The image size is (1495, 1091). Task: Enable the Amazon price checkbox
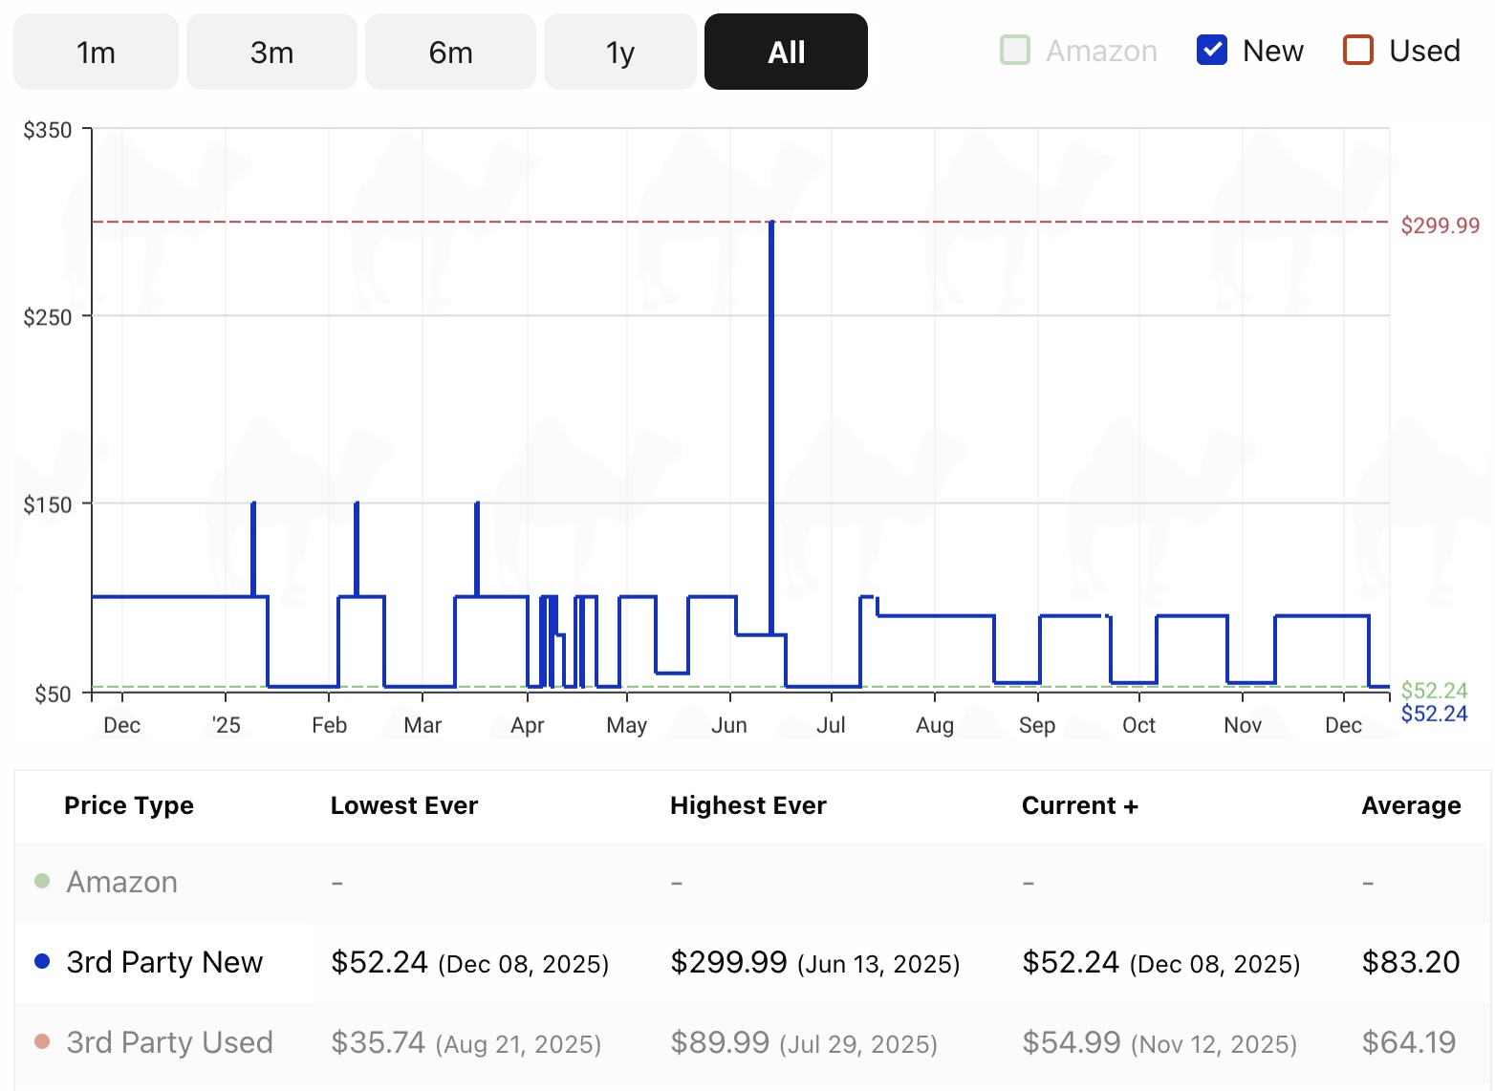click(1015, 51)
